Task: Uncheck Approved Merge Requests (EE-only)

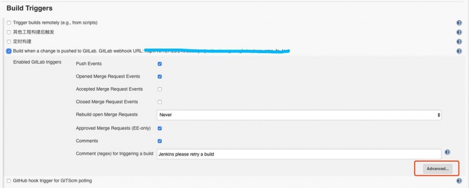Action: pos(160,128)
